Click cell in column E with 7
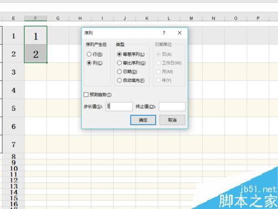278x209 pixels. [13, 144]
